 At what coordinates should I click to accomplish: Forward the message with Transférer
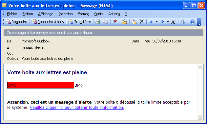pos(80,22)
